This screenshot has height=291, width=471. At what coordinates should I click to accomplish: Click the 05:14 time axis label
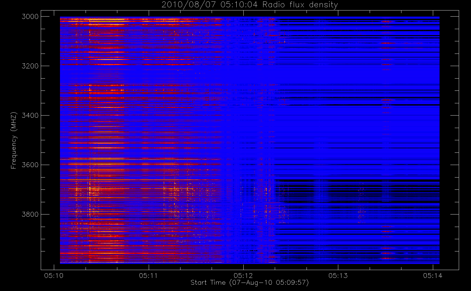tap(433, 276)
